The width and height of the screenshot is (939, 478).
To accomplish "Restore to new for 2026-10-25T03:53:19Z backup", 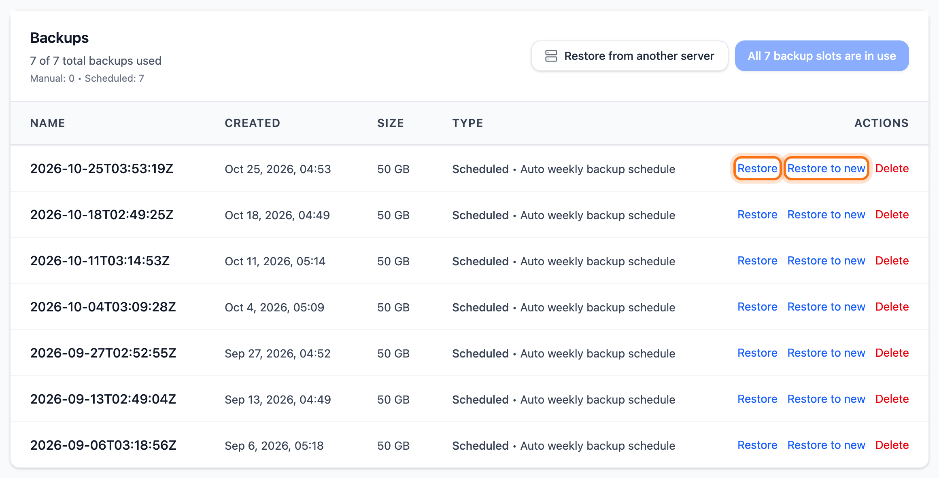I will click(826, 169).
